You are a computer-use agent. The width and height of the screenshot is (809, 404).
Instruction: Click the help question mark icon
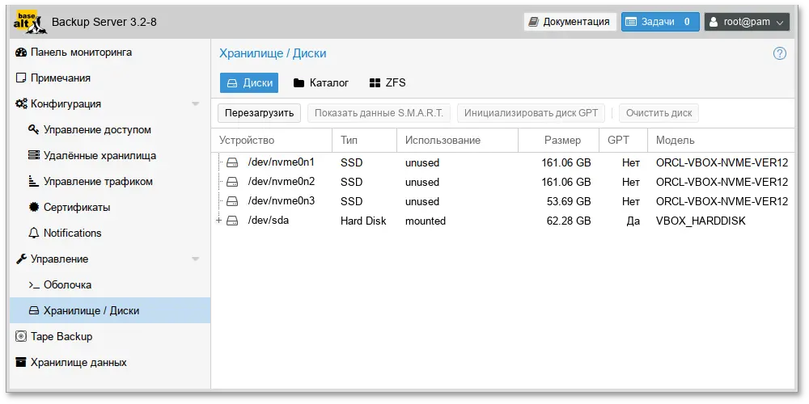coord(779,54)
